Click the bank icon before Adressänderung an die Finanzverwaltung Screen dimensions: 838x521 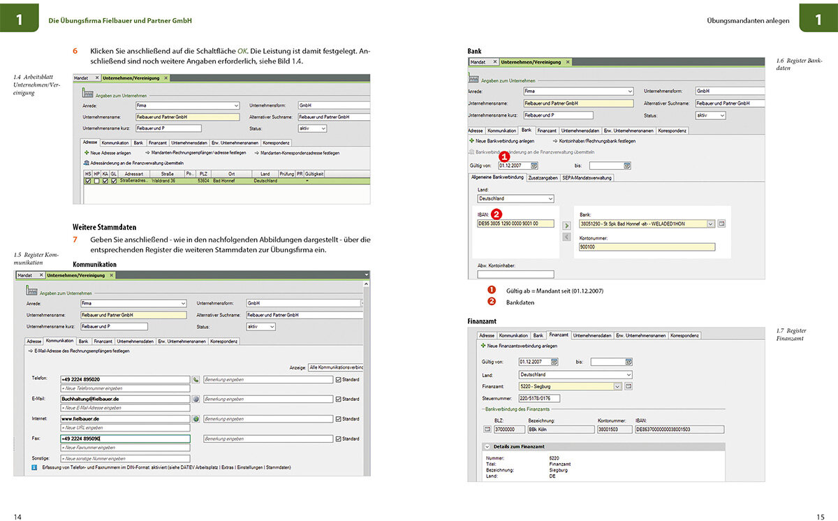[87, 163]
